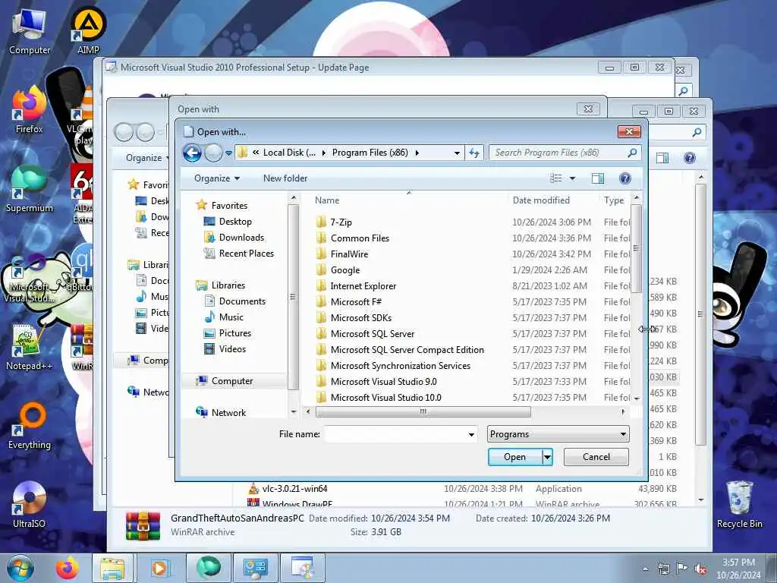Viewport: 777px width, 583px height.
Task: Select the Common Files folder
Action: [360, 238]
